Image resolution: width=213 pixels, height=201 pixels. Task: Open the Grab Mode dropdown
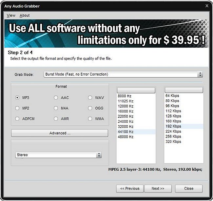click(x=123, y=74)
